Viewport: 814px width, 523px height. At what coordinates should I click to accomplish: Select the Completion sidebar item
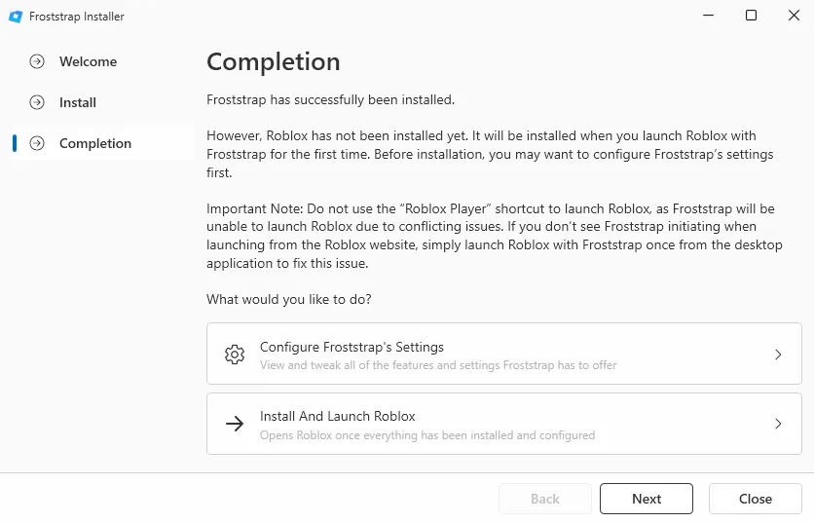coord(95,143)
